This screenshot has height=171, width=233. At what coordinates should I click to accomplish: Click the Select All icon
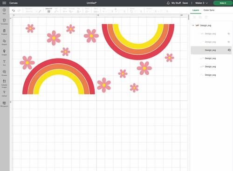pos(49,11)
